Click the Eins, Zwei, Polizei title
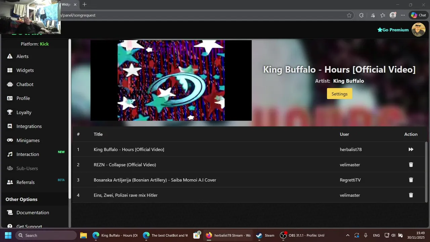Viewport: 430px width, 242px height. pos(126,195)
